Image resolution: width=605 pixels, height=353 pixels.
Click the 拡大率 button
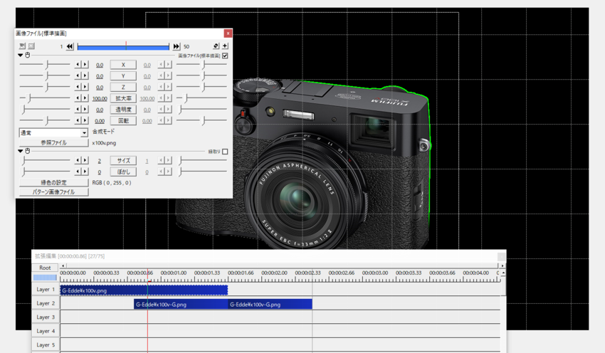coord(123,98)
